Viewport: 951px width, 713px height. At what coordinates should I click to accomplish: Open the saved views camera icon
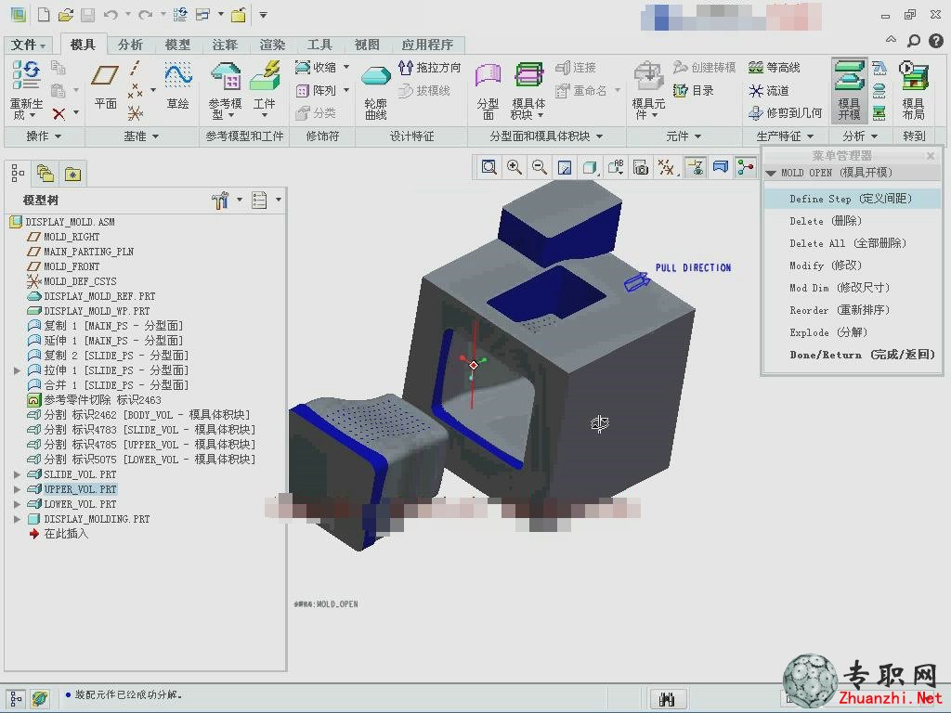click(641, 167)
